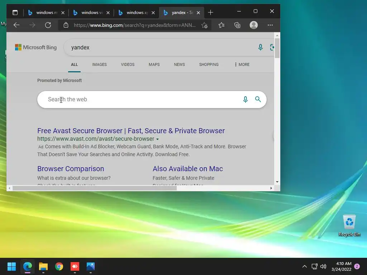
Task: Click microphone in the Search the web box
Action: (x=245, y=100)
